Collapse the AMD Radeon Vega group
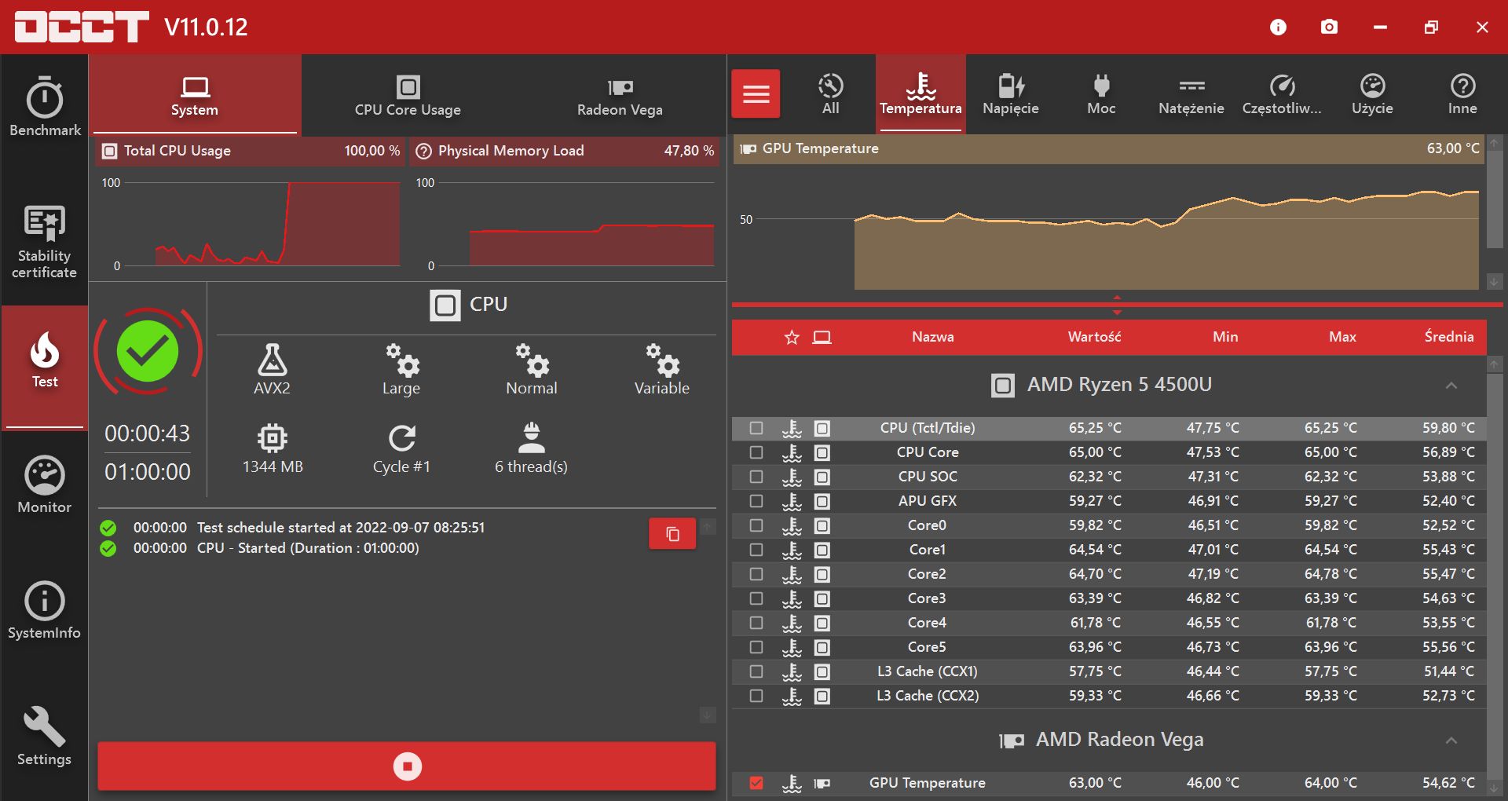Viewport: 1508px width, 801px height. coord(1451,741)
